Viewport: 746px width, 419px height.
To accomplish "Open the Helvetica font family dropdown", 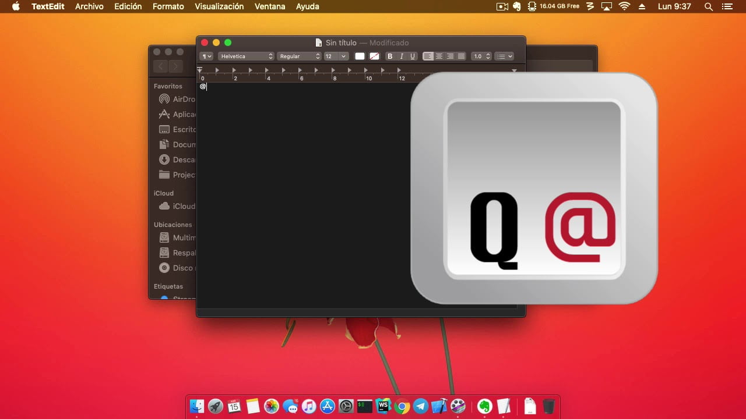I will [x=246, y=56].
